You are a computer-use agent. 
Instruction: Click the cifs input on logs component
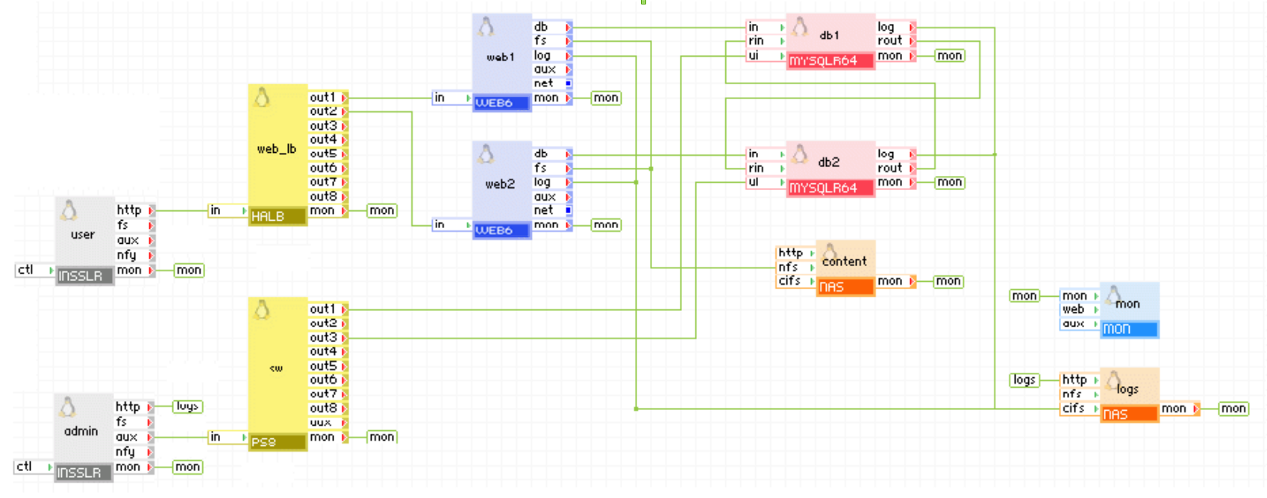(x=1080, y=409)
